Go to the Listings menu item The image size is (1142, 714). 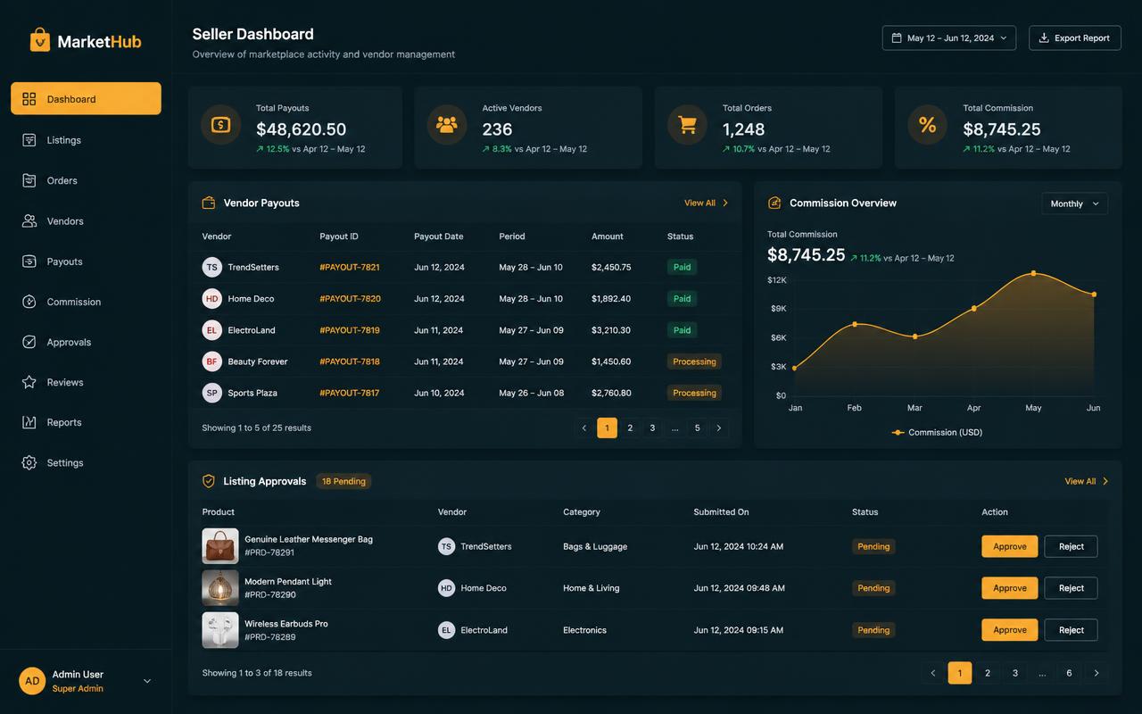(x=64, y=140)
